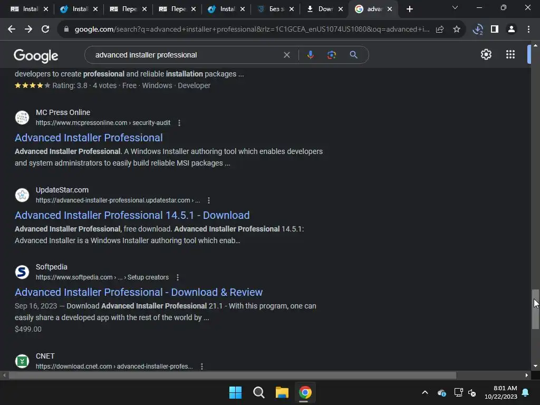
Task: Click the Chrome address bar URL
Action: (252, 30)
